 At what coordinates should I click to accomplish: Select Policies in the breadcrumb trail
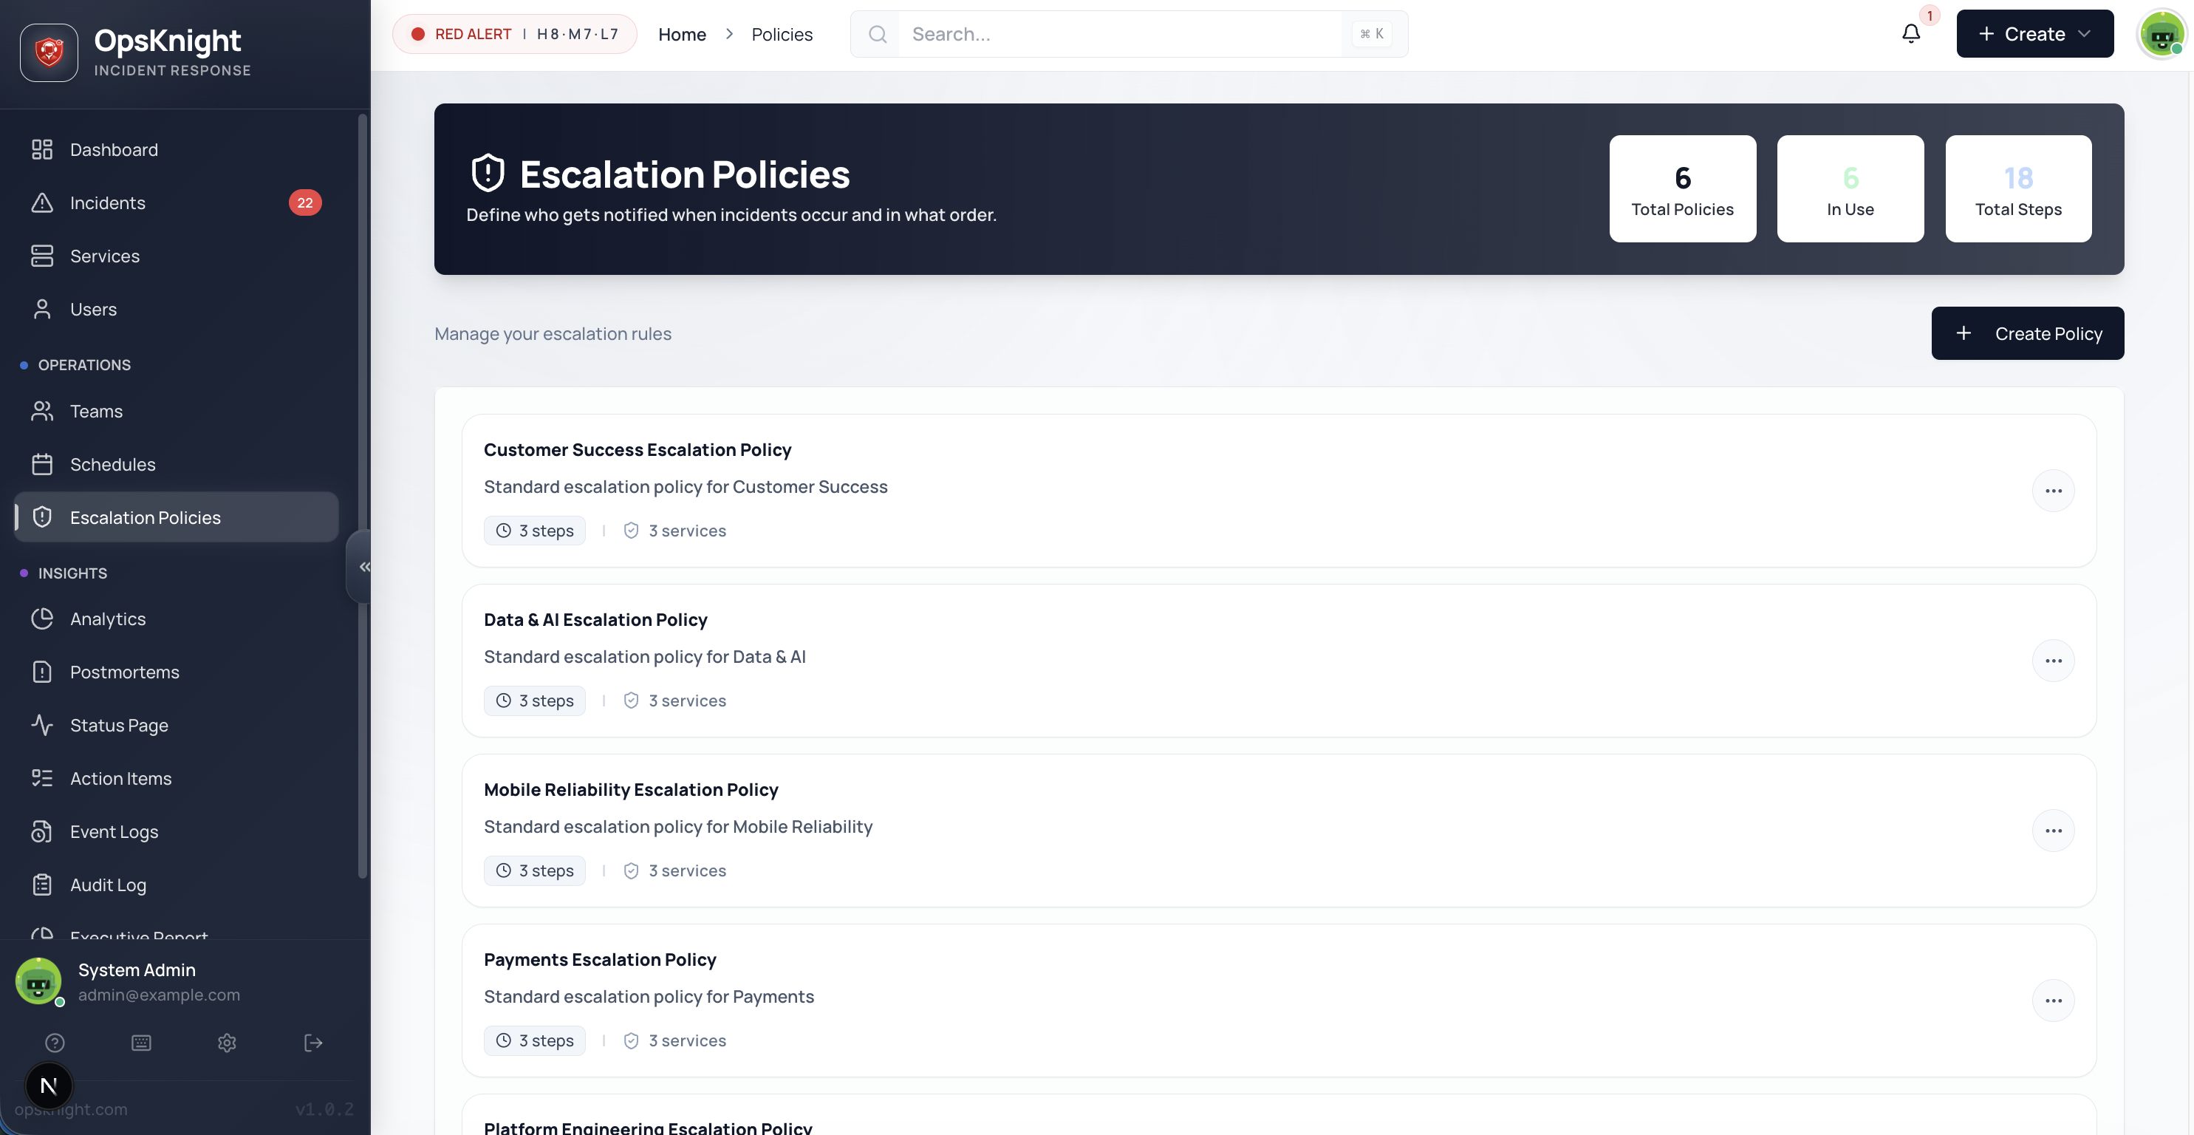point(782,34)
